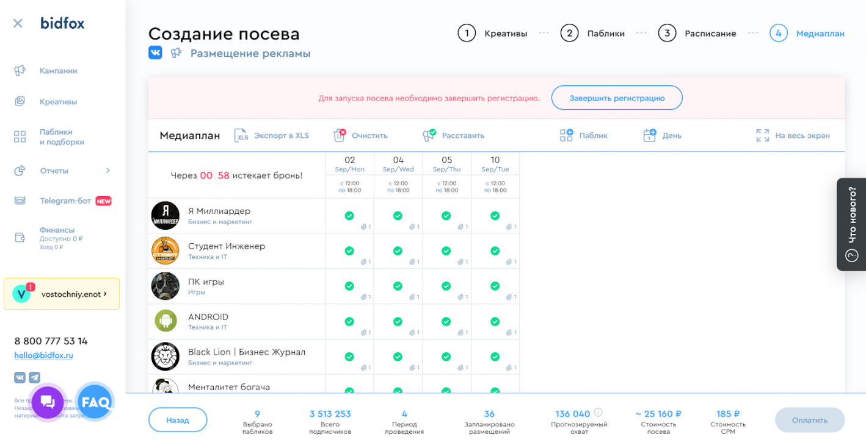This screenshot has height=448, width=866.
Task: Toggle Я Миллиардер placement on 10 Sep
Action: (x=495, y=216)
